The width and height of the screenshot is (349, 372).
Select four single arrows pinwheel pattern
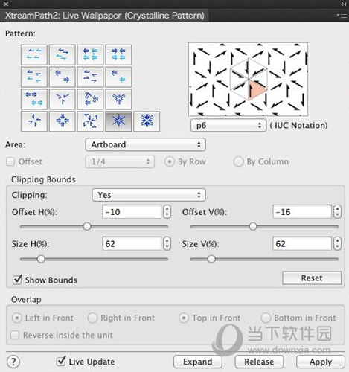click(34, 121)
